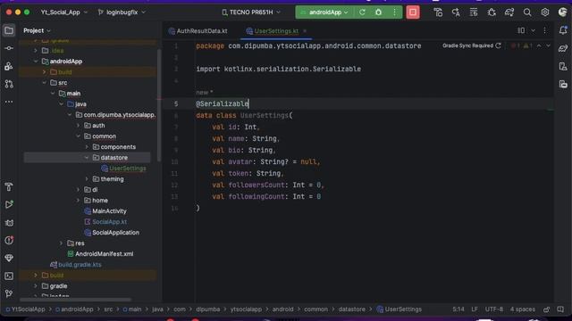Expand the auth package arrow
572x321 pixels.
click(x=78, y=126)
